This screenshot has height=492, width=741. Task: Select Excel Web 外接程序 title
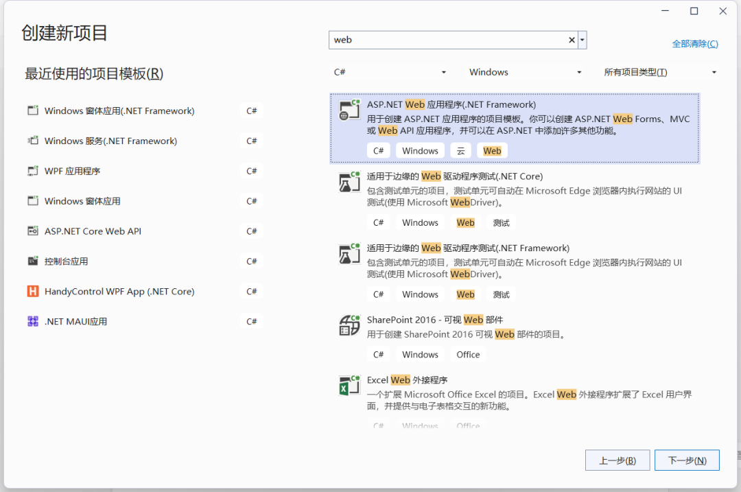pyautogui.click(x=407, y=380)
